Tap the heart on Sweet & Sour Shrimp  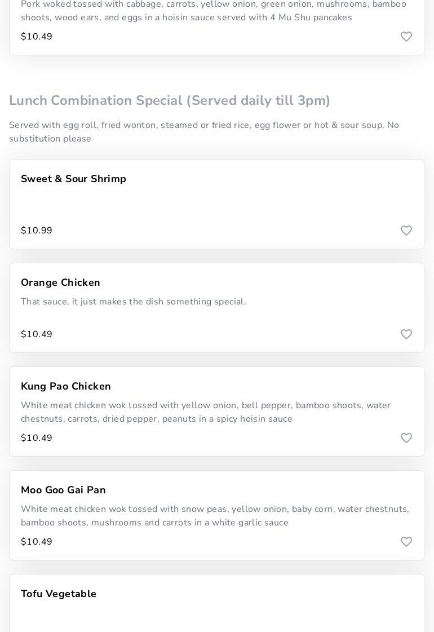click(x=406, y=231)
